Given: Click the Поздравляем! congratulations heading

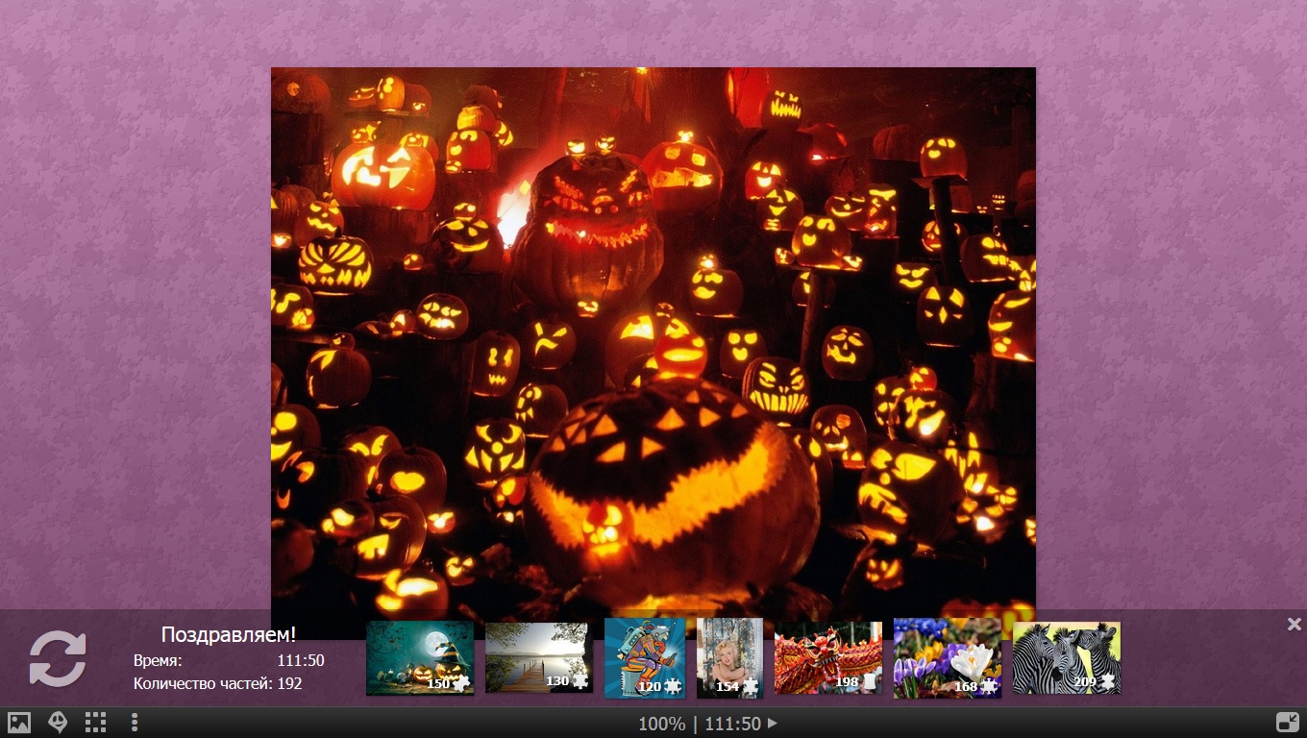Looking at the screenshot, I should click(x=229, y=634).
